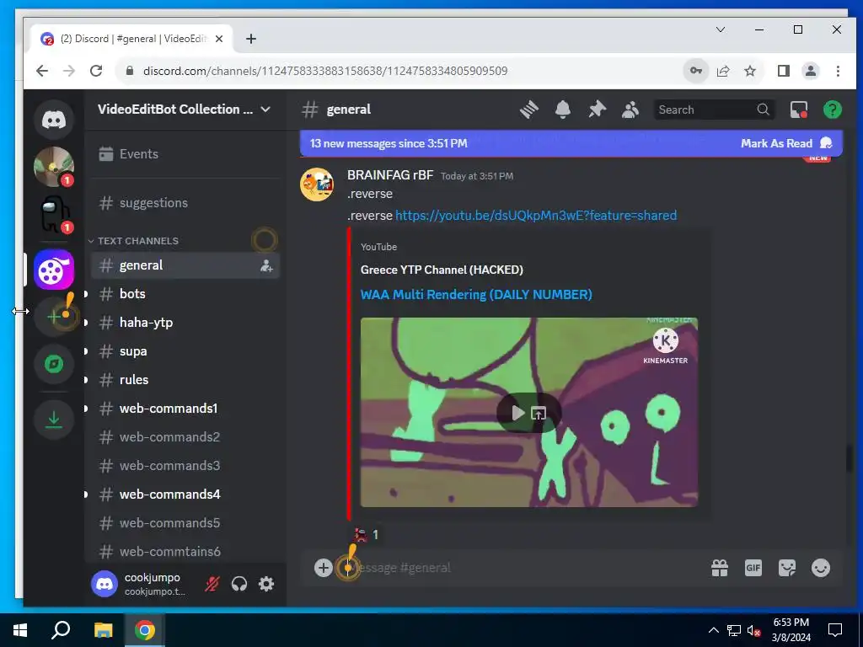Image resolution: width=863 pixels, height=647 pixels.
Task: Toggle deafen headphones icon
Action: 239,584
